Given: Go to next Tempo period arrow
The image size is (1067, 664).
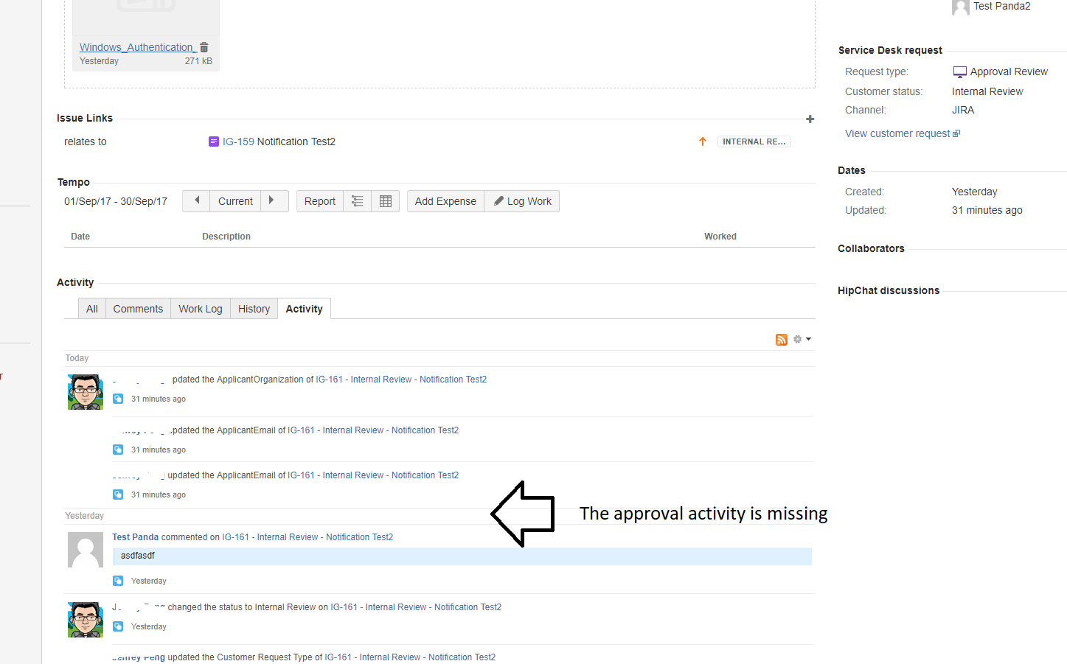Looking at the screenshot, I should (273, 200).
